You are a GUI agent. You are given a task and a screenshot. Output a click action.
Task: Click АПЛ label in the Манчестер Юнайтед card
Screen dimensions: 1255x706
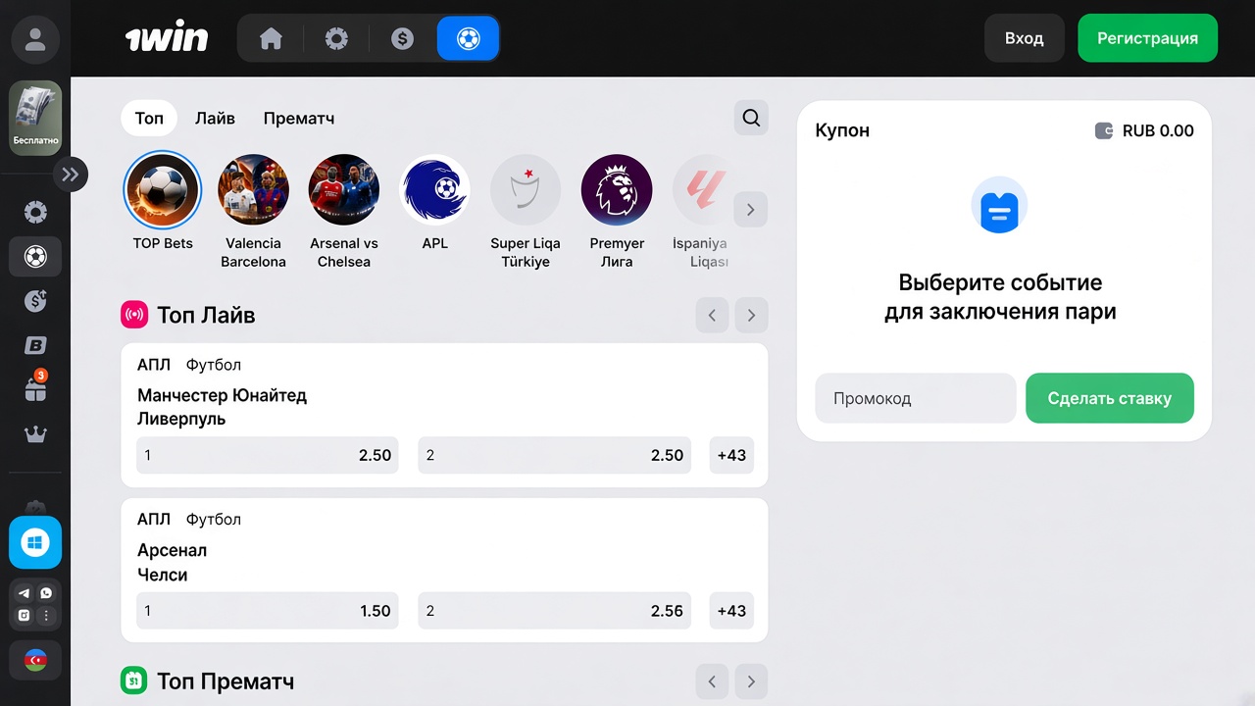coord(154,365)
